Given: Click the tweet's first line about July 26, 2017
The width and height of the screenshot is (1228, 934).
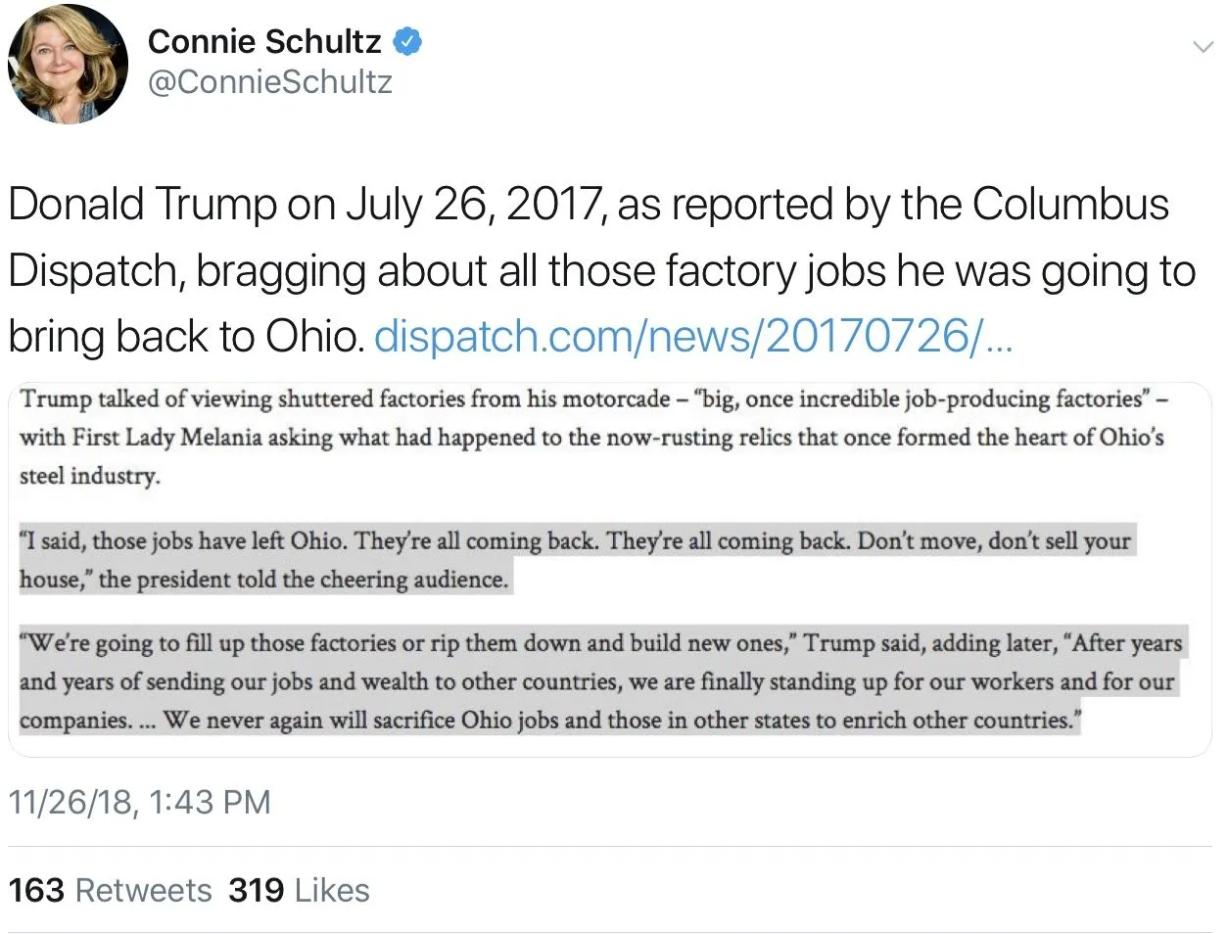Looking at the screenshot, I should coord(588,205).
